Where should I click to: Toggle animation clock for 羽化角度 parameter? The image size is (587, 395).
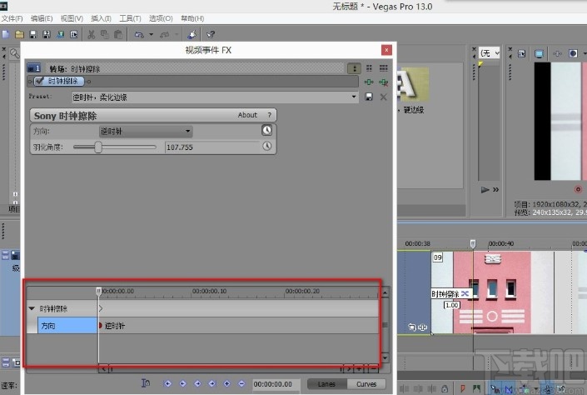pos(267,146)
